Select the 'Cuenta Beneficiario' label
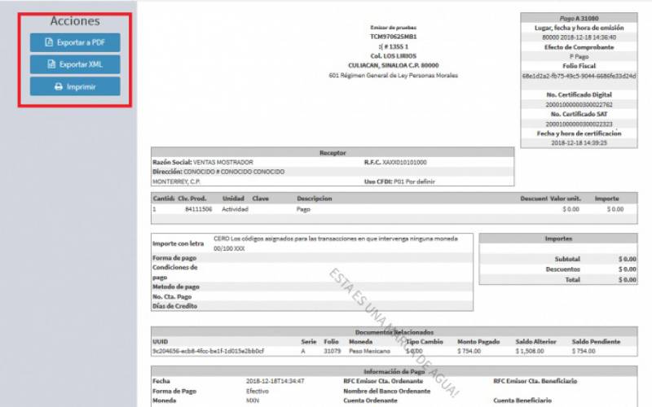This screenshot has height=407, width=652. 522,400
